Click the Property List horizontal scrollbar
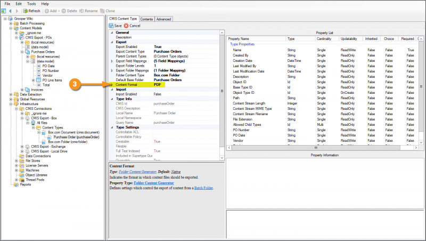Viewport: 426px width, 241px height. click(316, 148)
